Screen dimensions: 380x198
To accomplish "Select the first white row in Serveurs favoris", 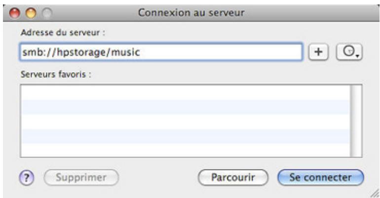I will pos(186,92).
